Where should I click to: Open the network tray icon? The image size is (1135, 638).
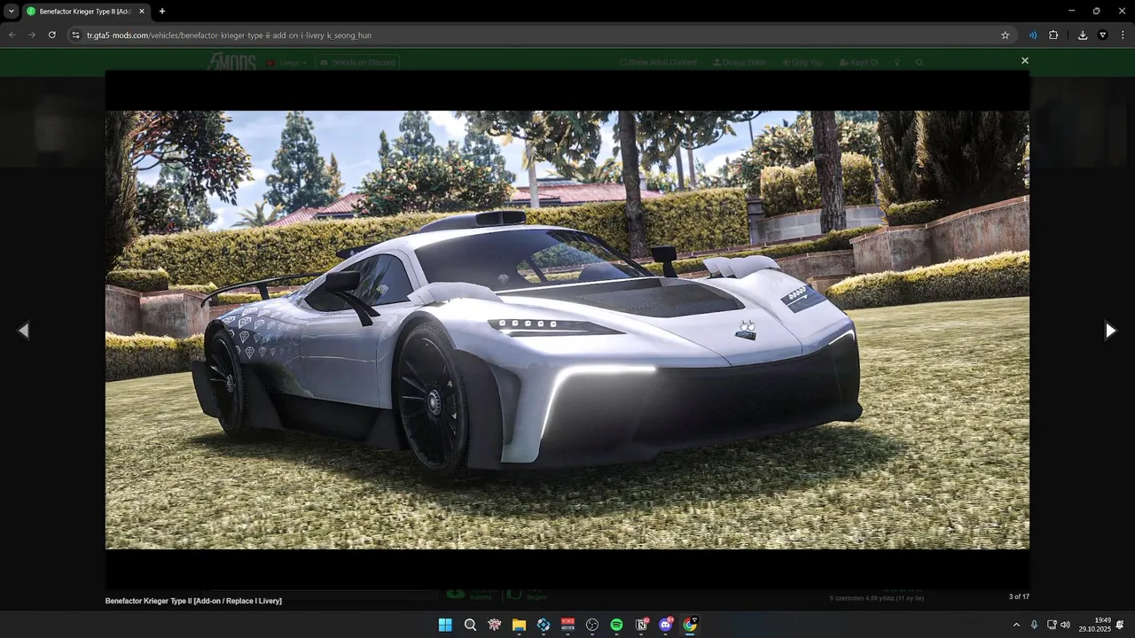coord(1052,625)
